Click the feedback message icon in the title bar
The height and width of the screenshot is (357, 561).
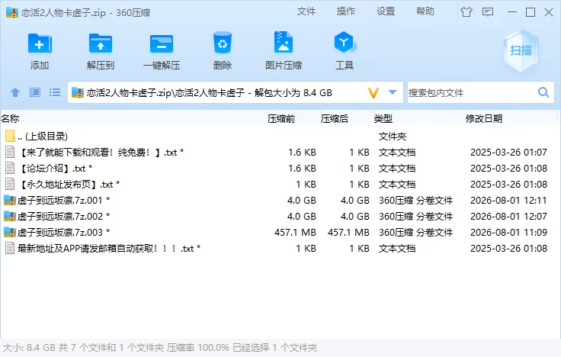(488, 12)
